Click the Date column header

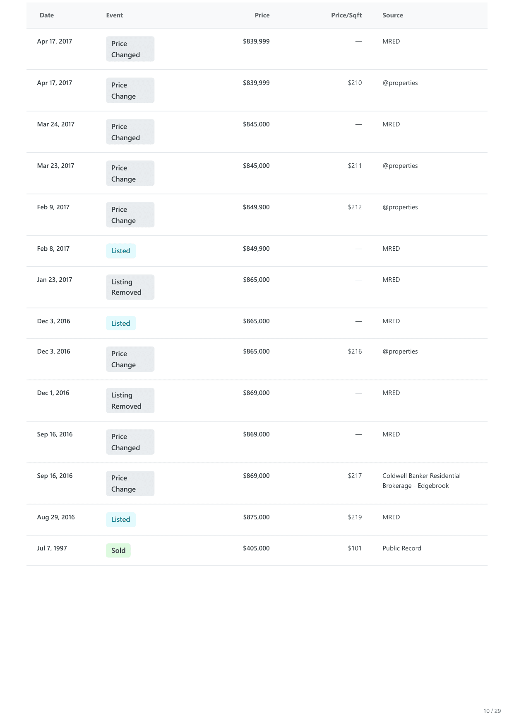[x=47, y=15]
